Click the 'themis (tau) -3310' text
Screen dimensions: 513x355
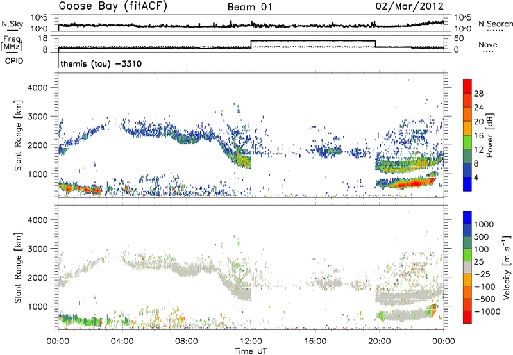pyautogui.click(x=101, y=63)
